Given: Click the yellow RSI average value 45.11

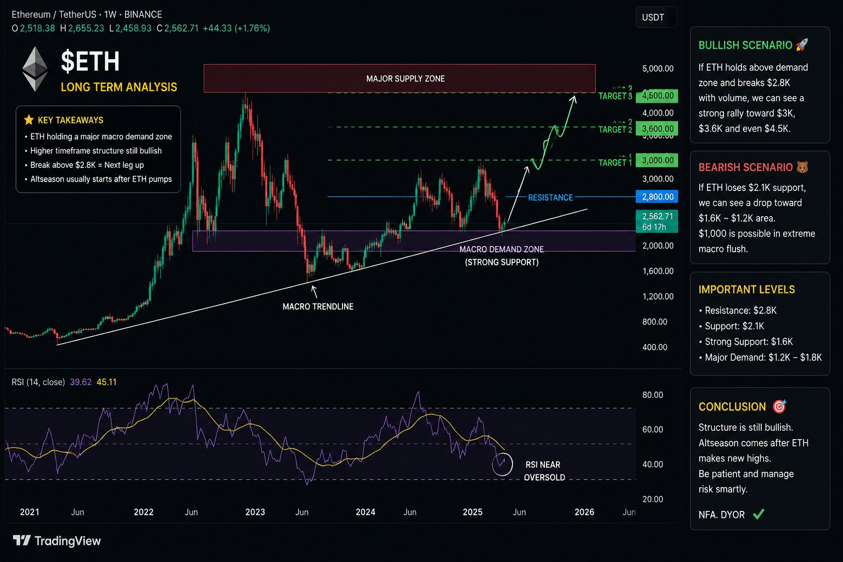Looking at the screenshot, I should coord(106,382).
